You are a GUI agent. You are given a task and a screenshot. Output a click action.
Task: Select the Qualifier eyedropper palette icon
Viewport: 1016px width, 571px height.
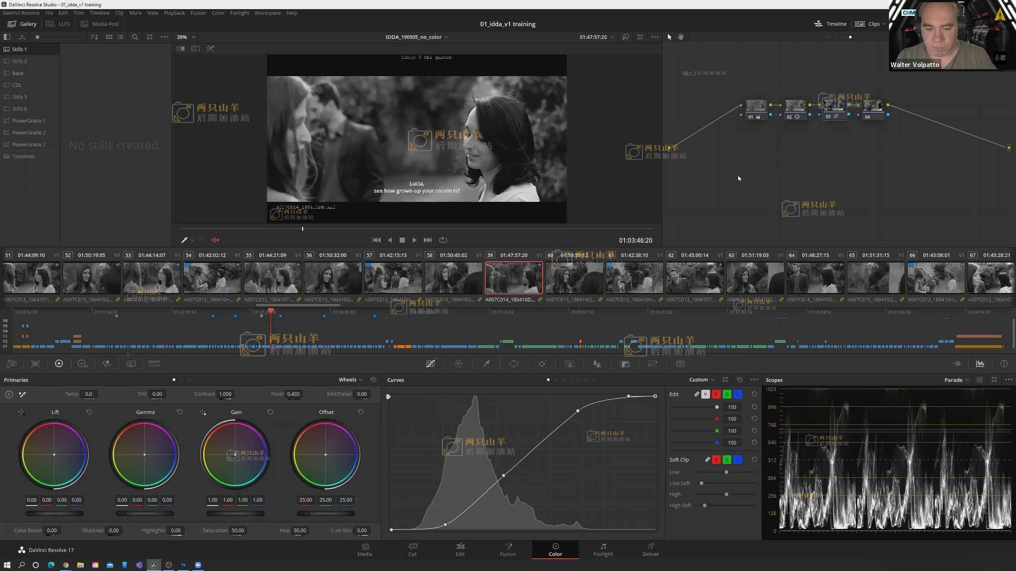coord(486,364)
